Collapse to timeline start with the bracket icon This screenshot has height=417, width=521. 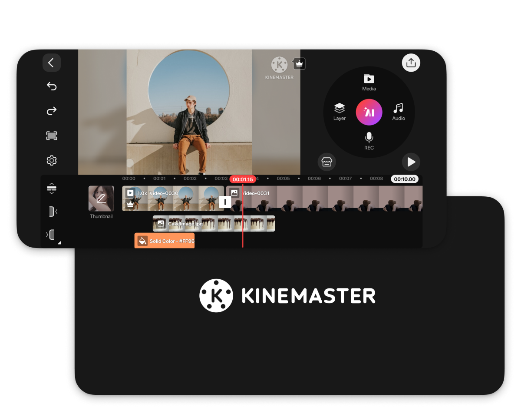tap(52, 212)
